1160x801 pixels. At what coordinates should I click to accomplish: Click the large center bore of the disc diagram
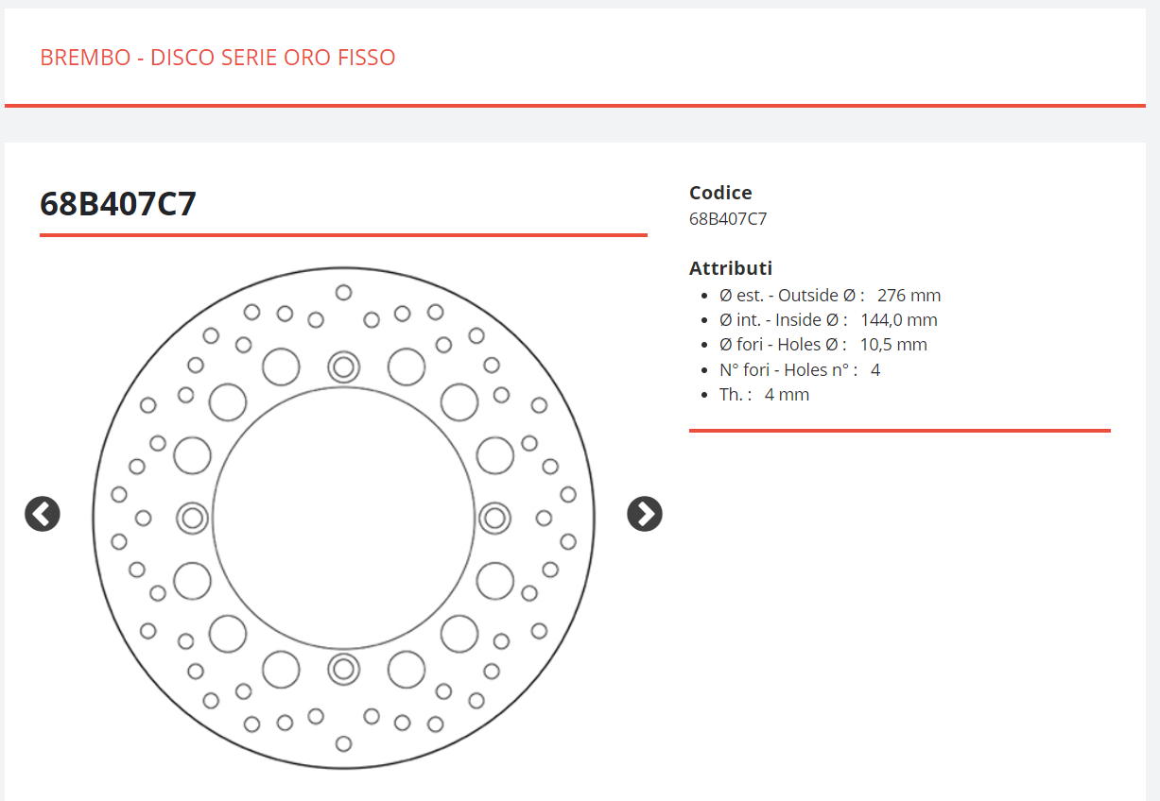(x=344, y=518)
